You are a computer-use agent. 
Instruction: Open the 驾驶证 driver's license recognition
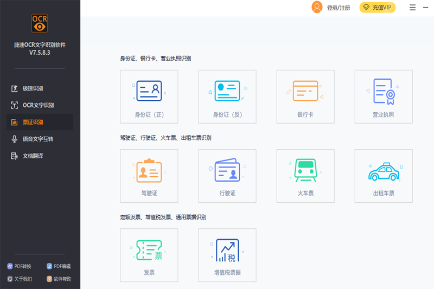[x=149, y=176]
